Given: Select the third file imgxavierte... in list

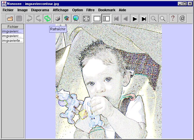Looking at the screenshot, I should (13, 41).
